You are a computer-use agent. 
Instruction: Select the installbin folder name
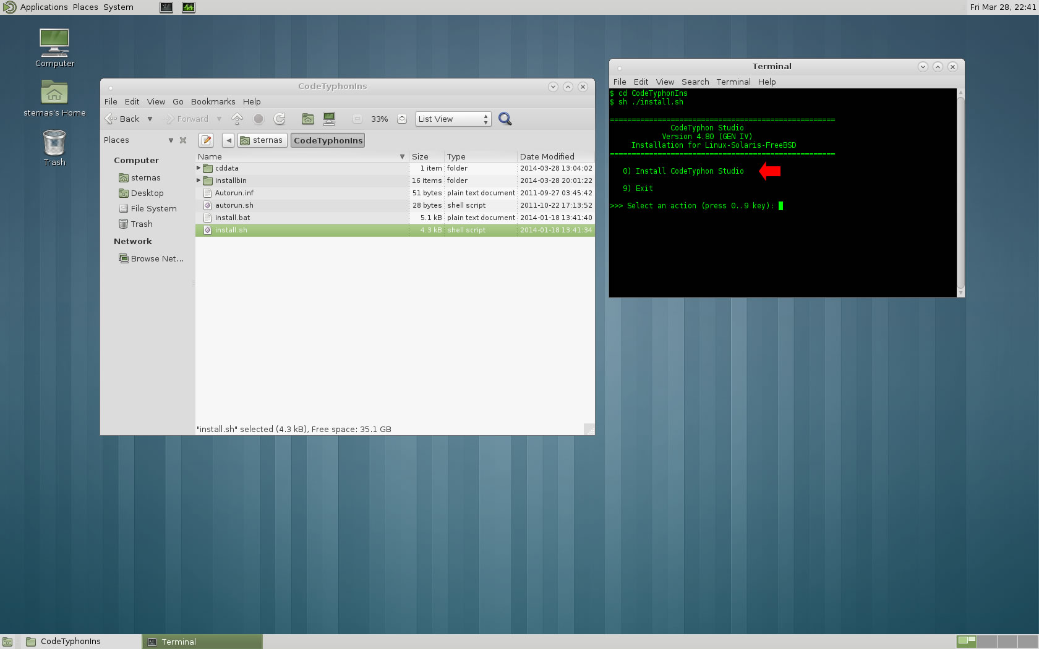coord(231,180)
